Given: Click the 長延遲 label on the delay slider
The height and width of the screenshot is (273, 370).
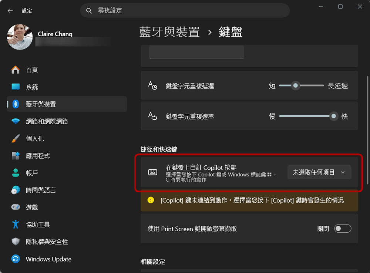Looking at the screenshot, I should (x=338, y=86).
